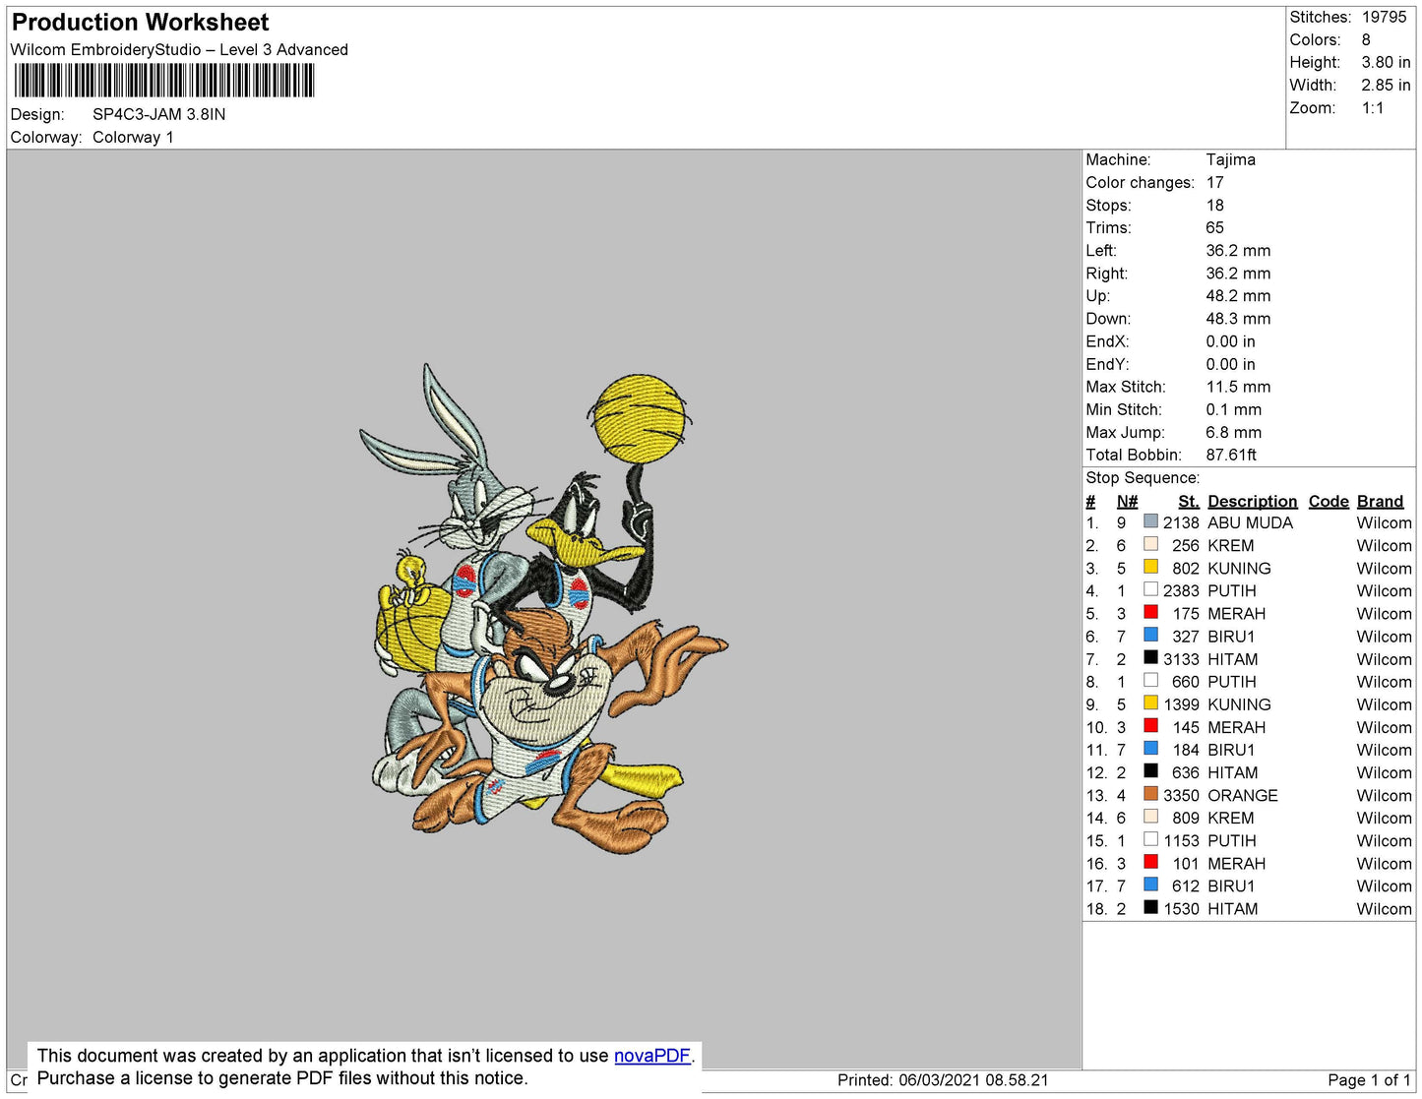Image resolution: width=1422 pixels, height=1099 pixels.
Task: Click the embroidery design preview image
Action: 543,610
